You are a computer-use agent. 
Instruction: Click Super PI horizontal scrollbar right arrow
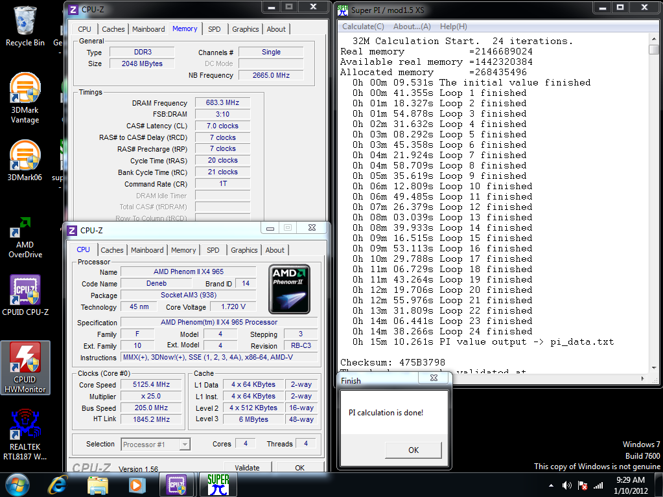643,378
